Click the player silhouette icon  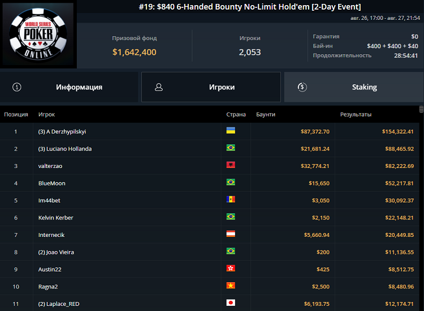159,87
